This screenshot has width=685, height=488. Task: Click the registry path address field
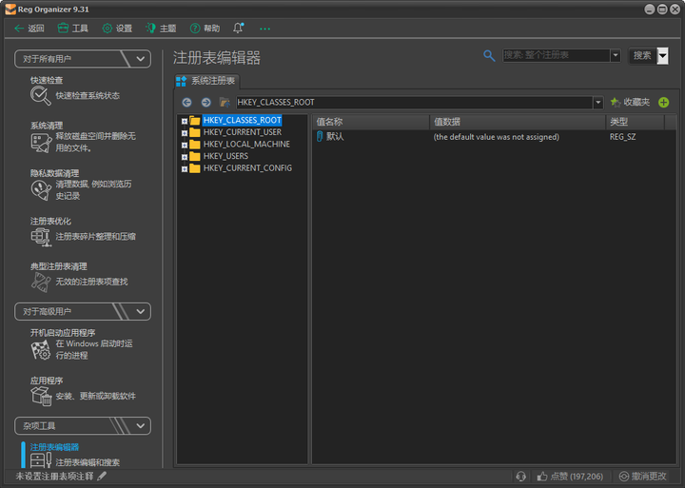[414, 102]
